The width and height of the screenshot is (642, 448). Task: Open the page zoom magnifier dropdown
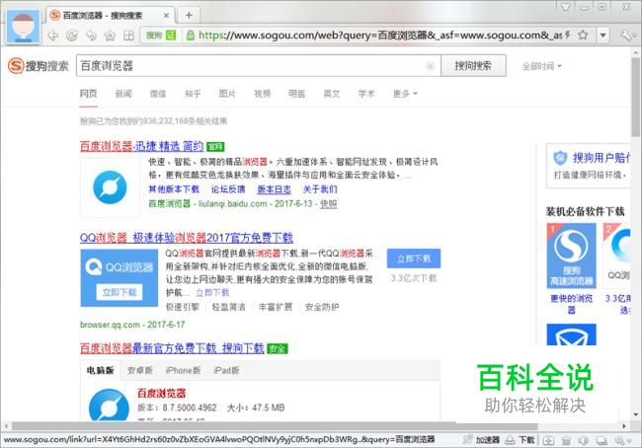[624, 441]
